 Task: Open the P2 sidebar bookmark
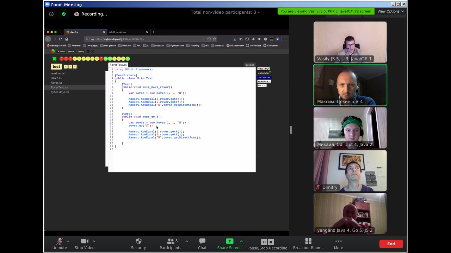click(271, 45)
